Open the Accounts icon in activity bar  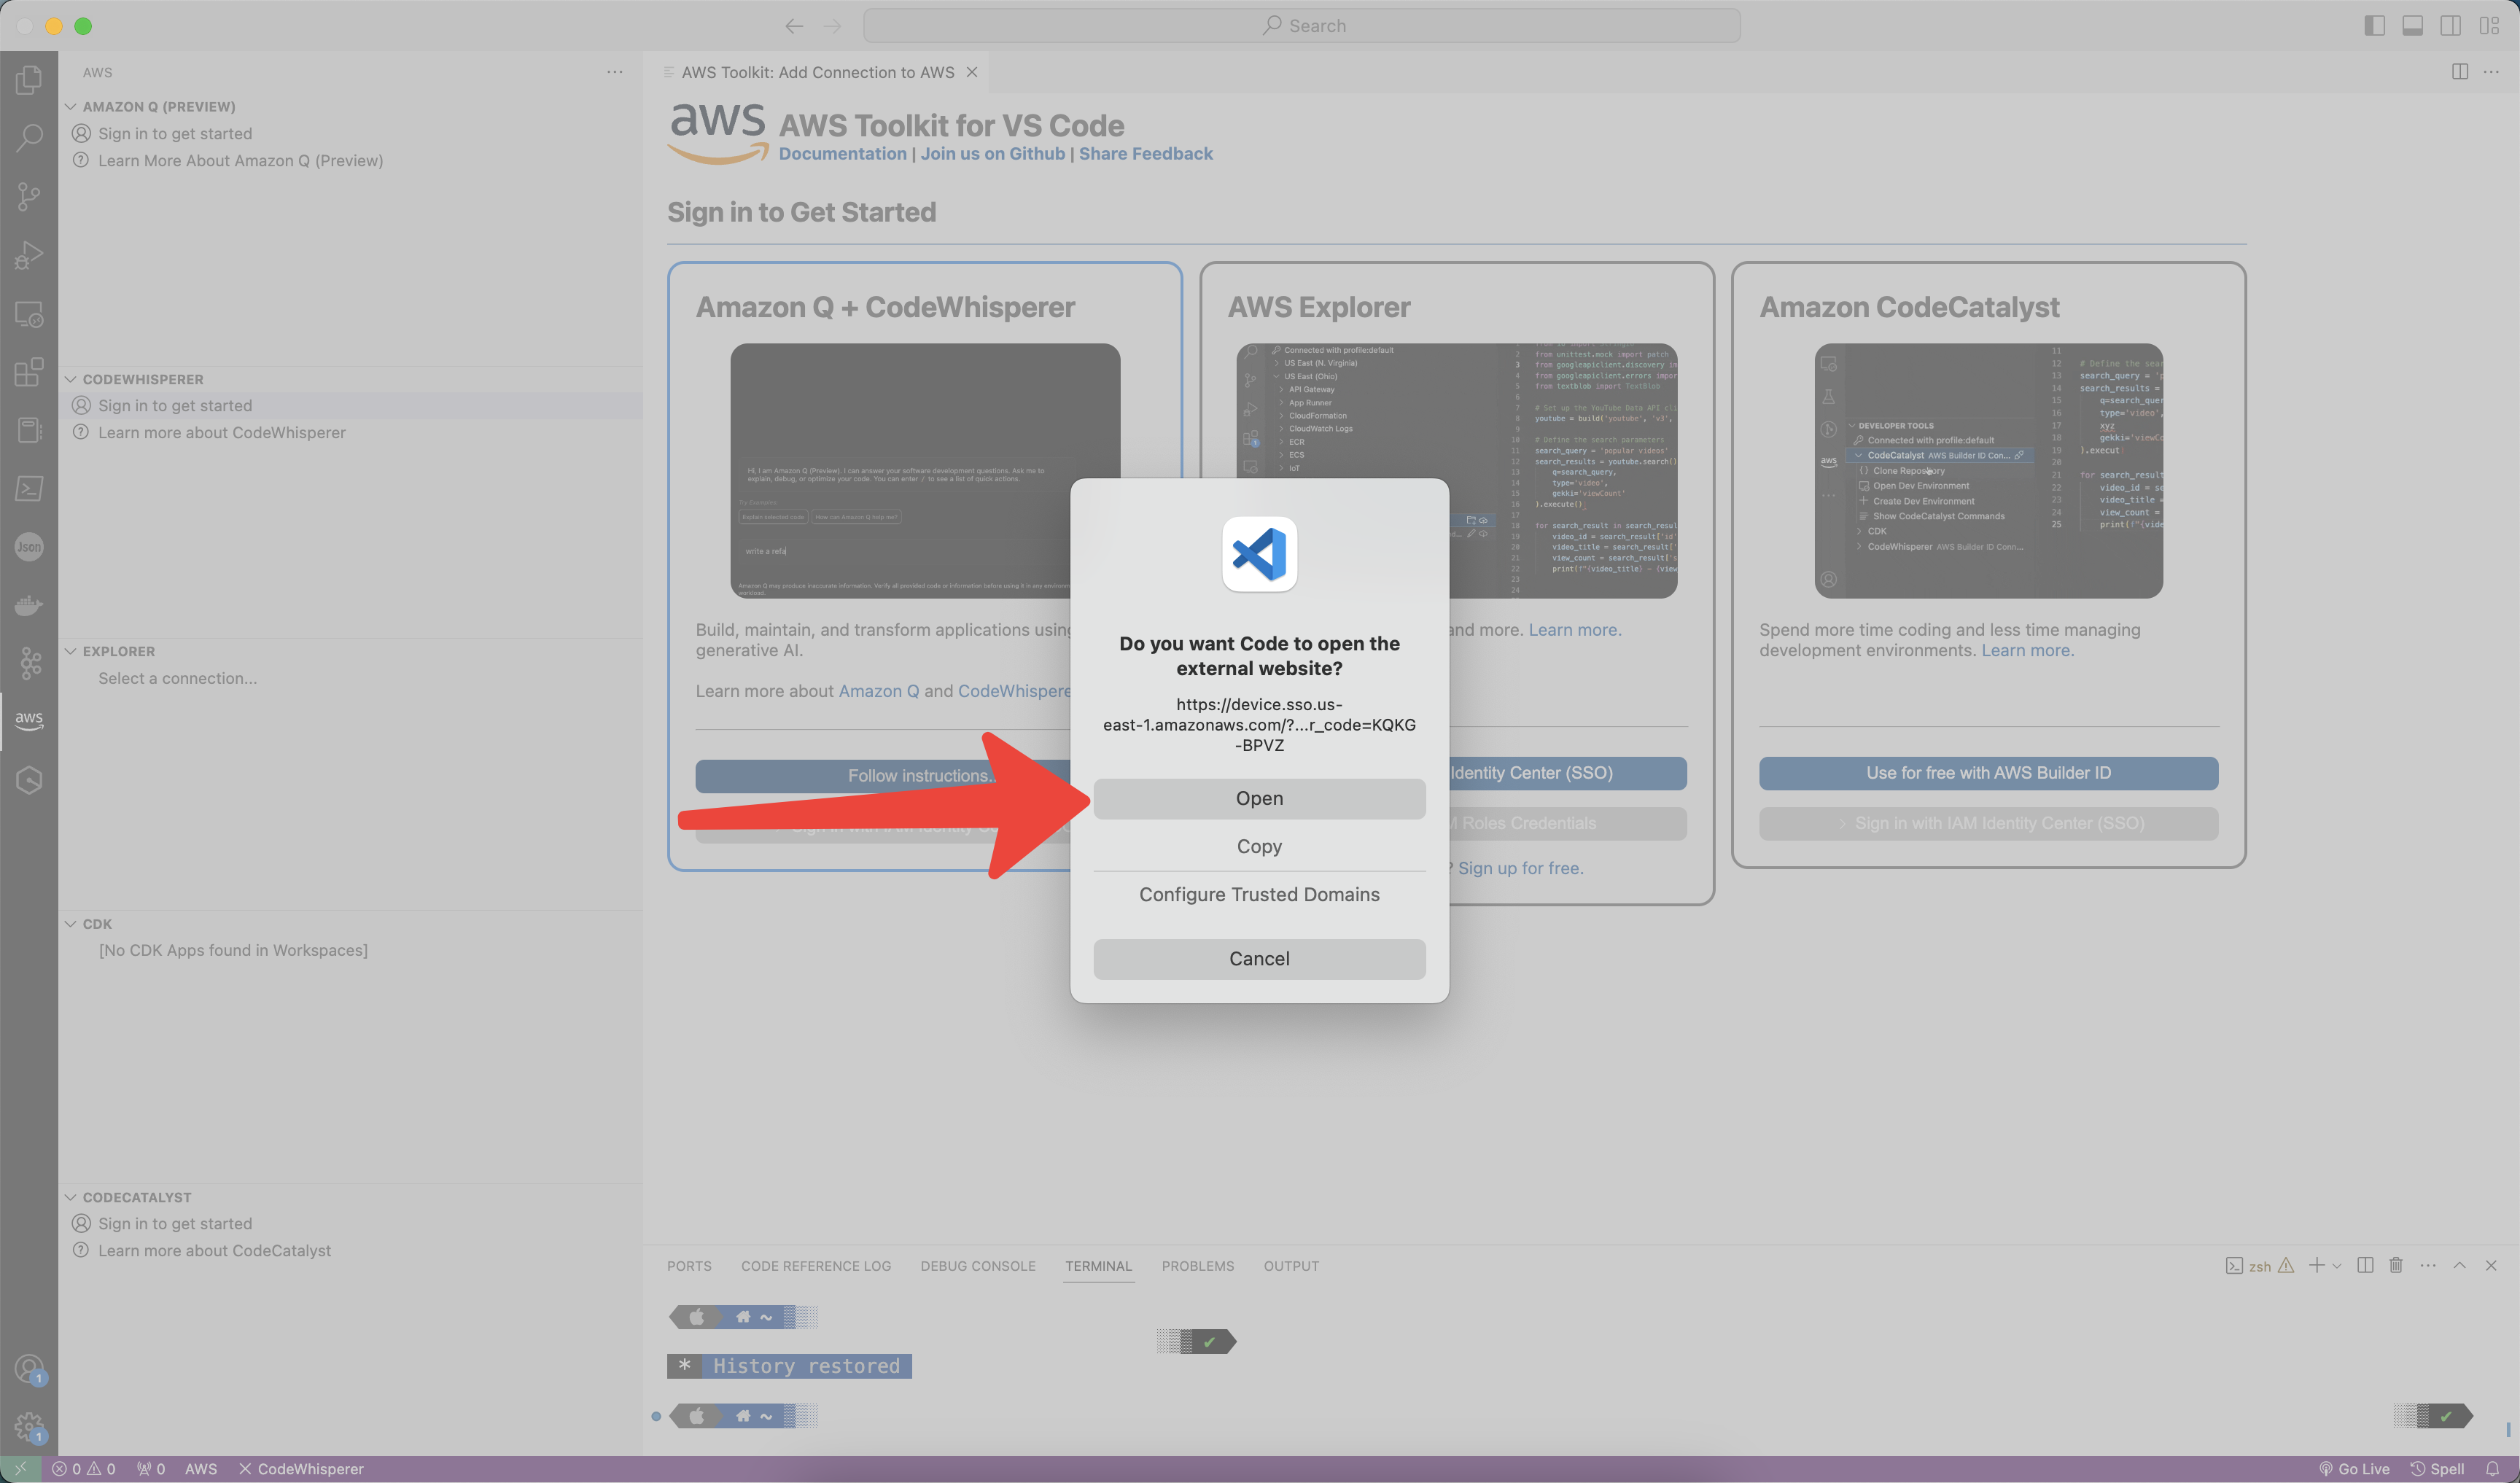click(29, 1368)
